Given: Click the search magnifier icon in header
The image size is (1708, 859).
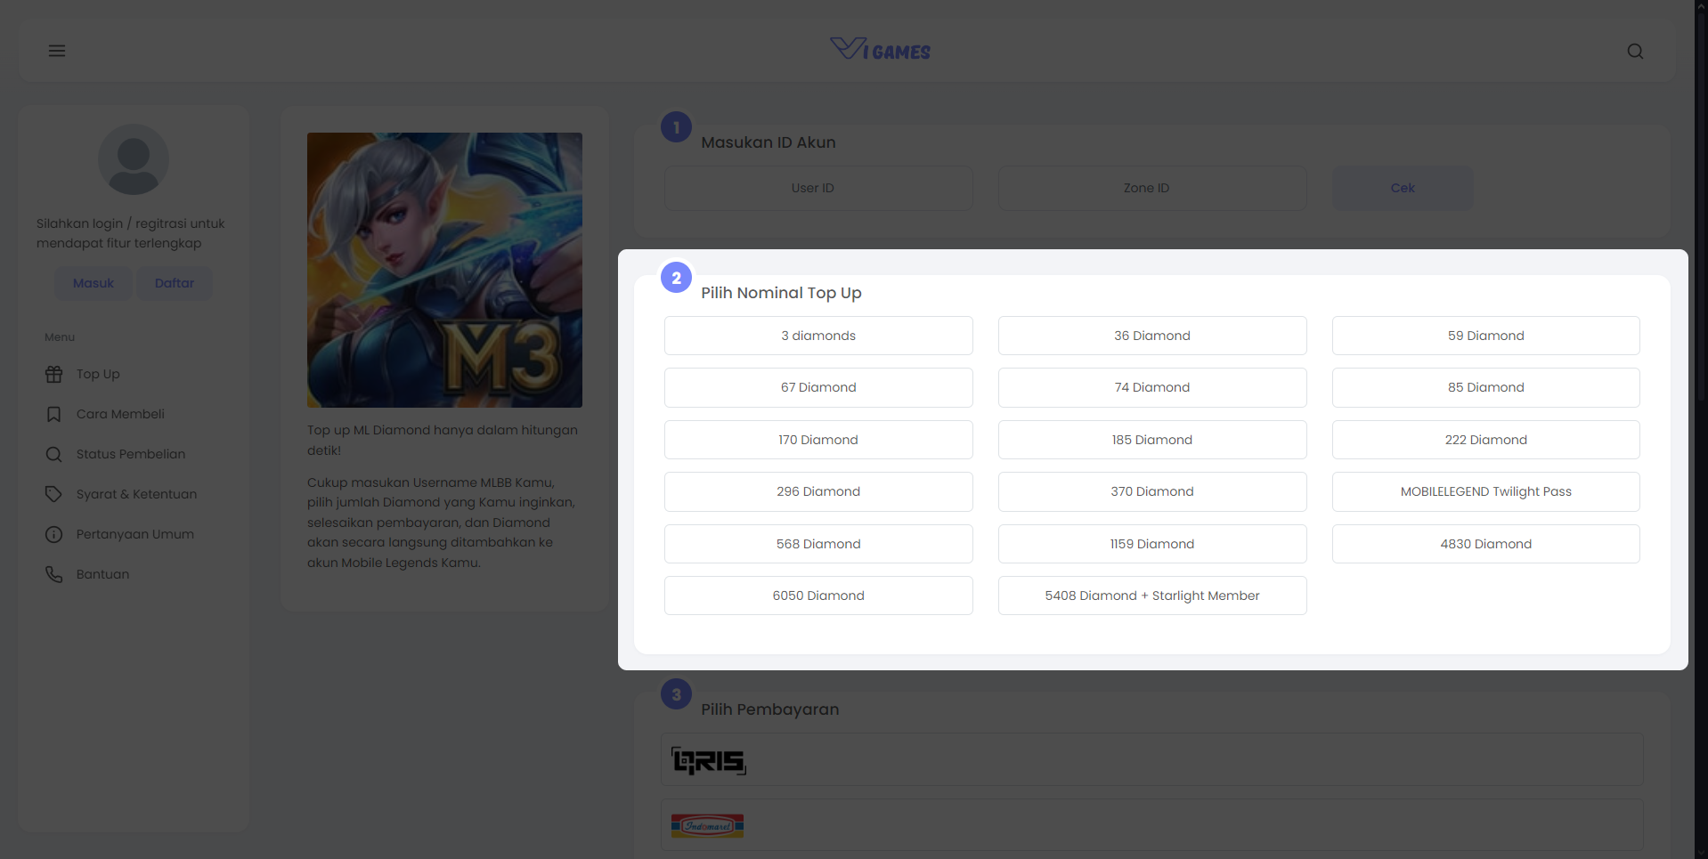Looking at the screenshot, I should (1635, 52).
